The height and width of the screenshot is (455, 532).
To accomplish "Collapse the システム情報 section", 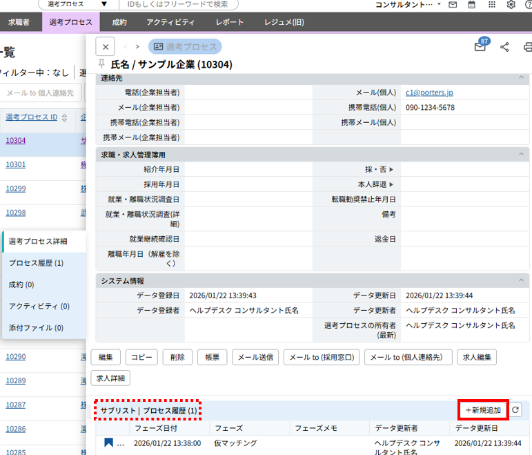I will click(521, 281).
